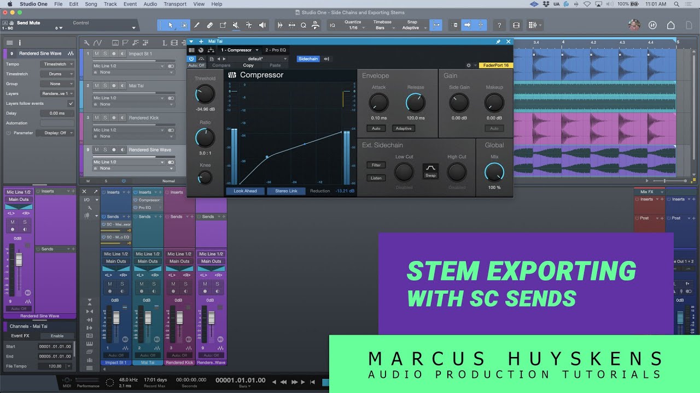
Task: Open the video player filmstrip icon
Action: coord(516,25)
